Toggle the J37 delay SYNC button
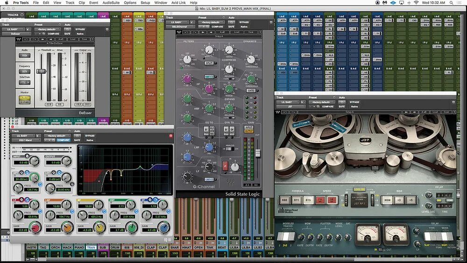Viewport: 467px width, 263px height. click(449, 200)
